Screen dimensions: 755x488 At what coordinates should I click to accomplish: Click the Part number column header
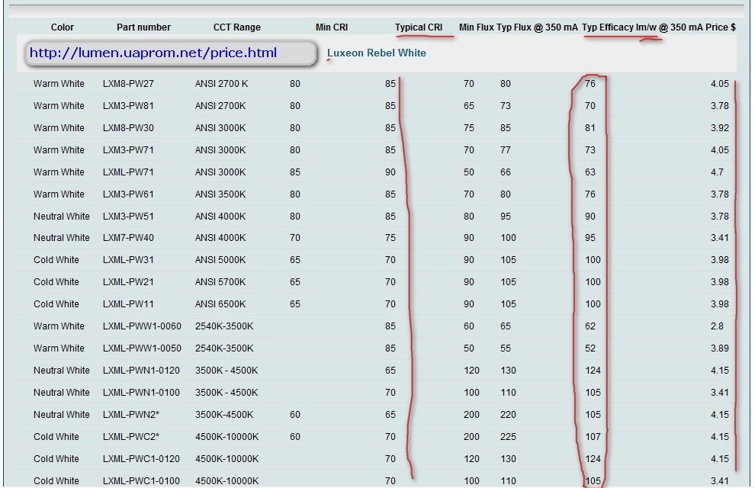pyautogui.click(x=143, y=27)
